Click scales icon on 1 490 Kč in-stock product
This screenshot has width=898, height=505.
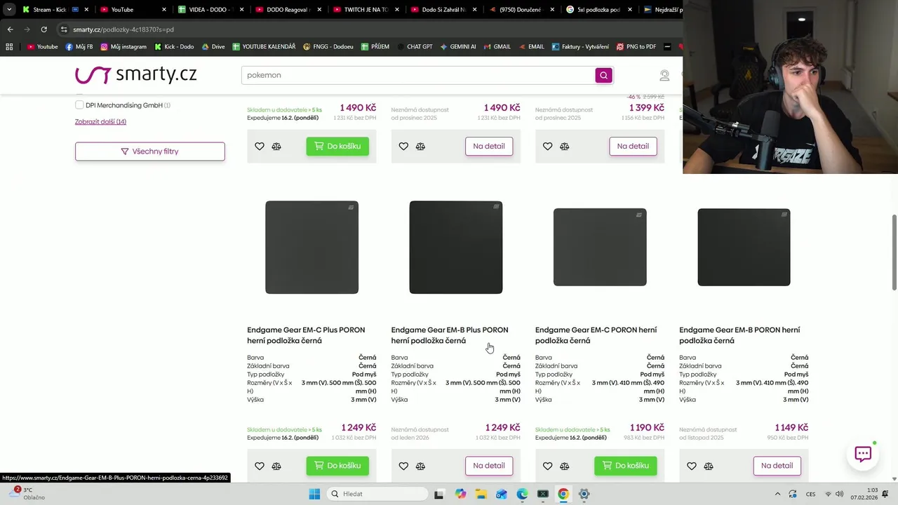(276, 146)
